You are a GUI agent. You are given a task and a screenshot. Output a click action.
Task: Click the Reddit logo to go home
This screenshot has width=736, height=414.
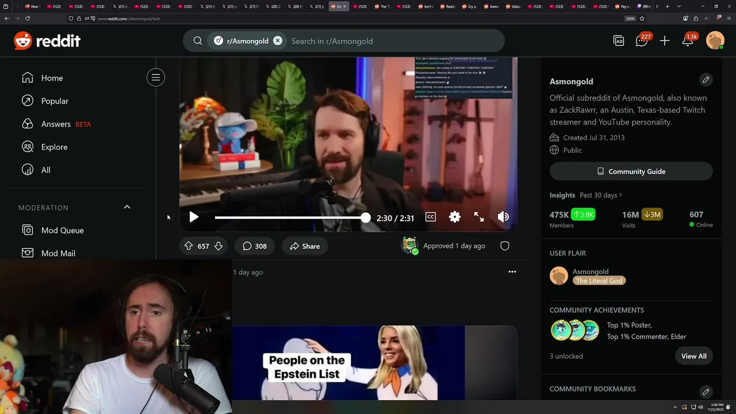click(47, 41)
